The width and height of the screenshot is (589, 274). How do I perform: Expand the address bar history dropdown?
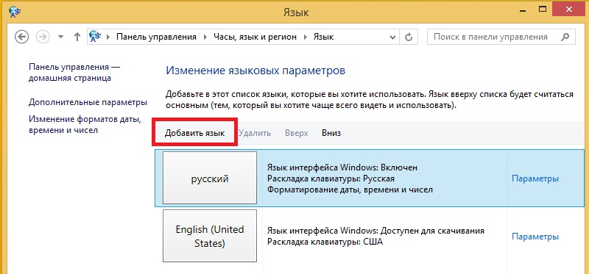tap(393, 37)
